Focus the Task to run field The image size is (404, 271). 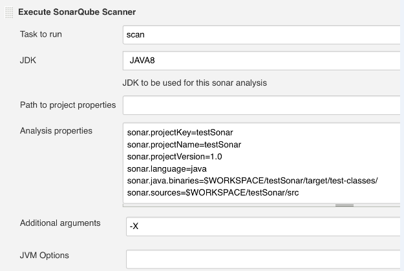[x=262, y=34]
